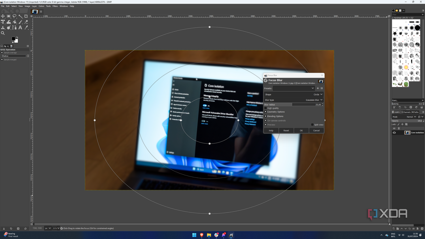Image resolution: width=425 pixels, height=239 pixels.
Task: Select the Paintbrush tool
Action: [x=20, y=22]
